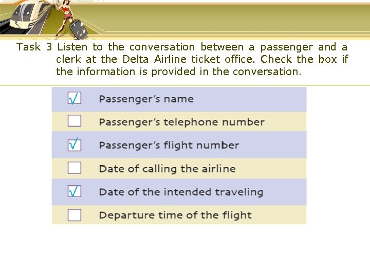Click the green separator line under instructions
Image resolution: width=370 pixels, height=278 pixels.
(x=206, y=85)
